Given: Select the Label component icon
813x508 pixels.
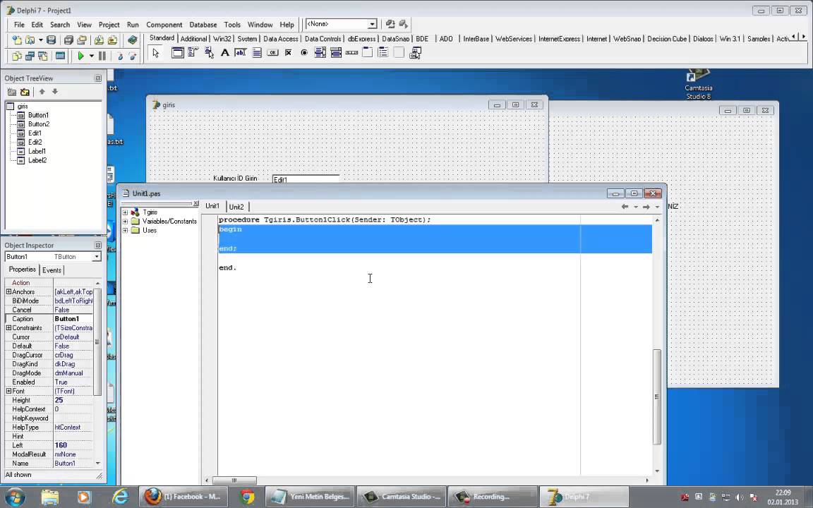Looking at the screenshot, I should [x=224, y=52].
